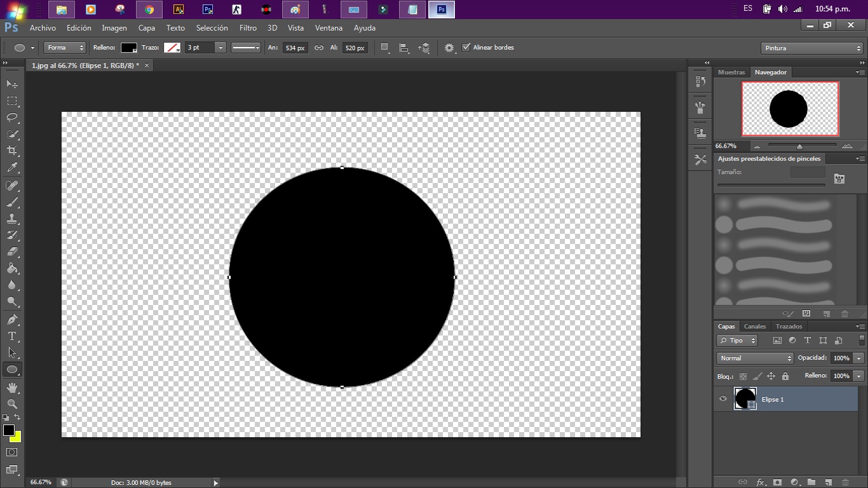Screen dimensions: 868x488
Task: Filter layers by pixel layers
Action: tap(777, 341)
